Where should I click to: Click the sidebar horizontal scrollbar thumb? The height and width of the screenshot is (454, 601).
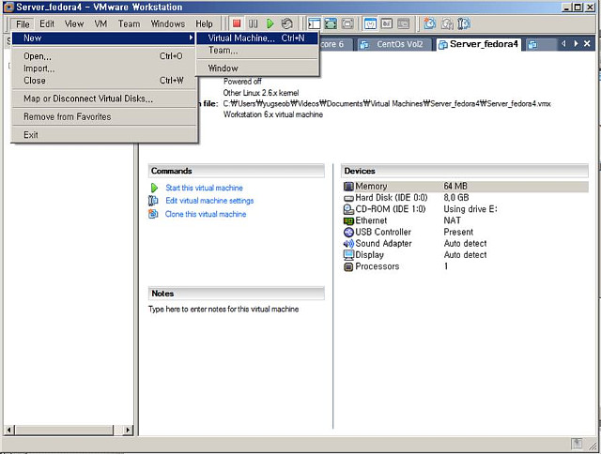click(64, 430)
